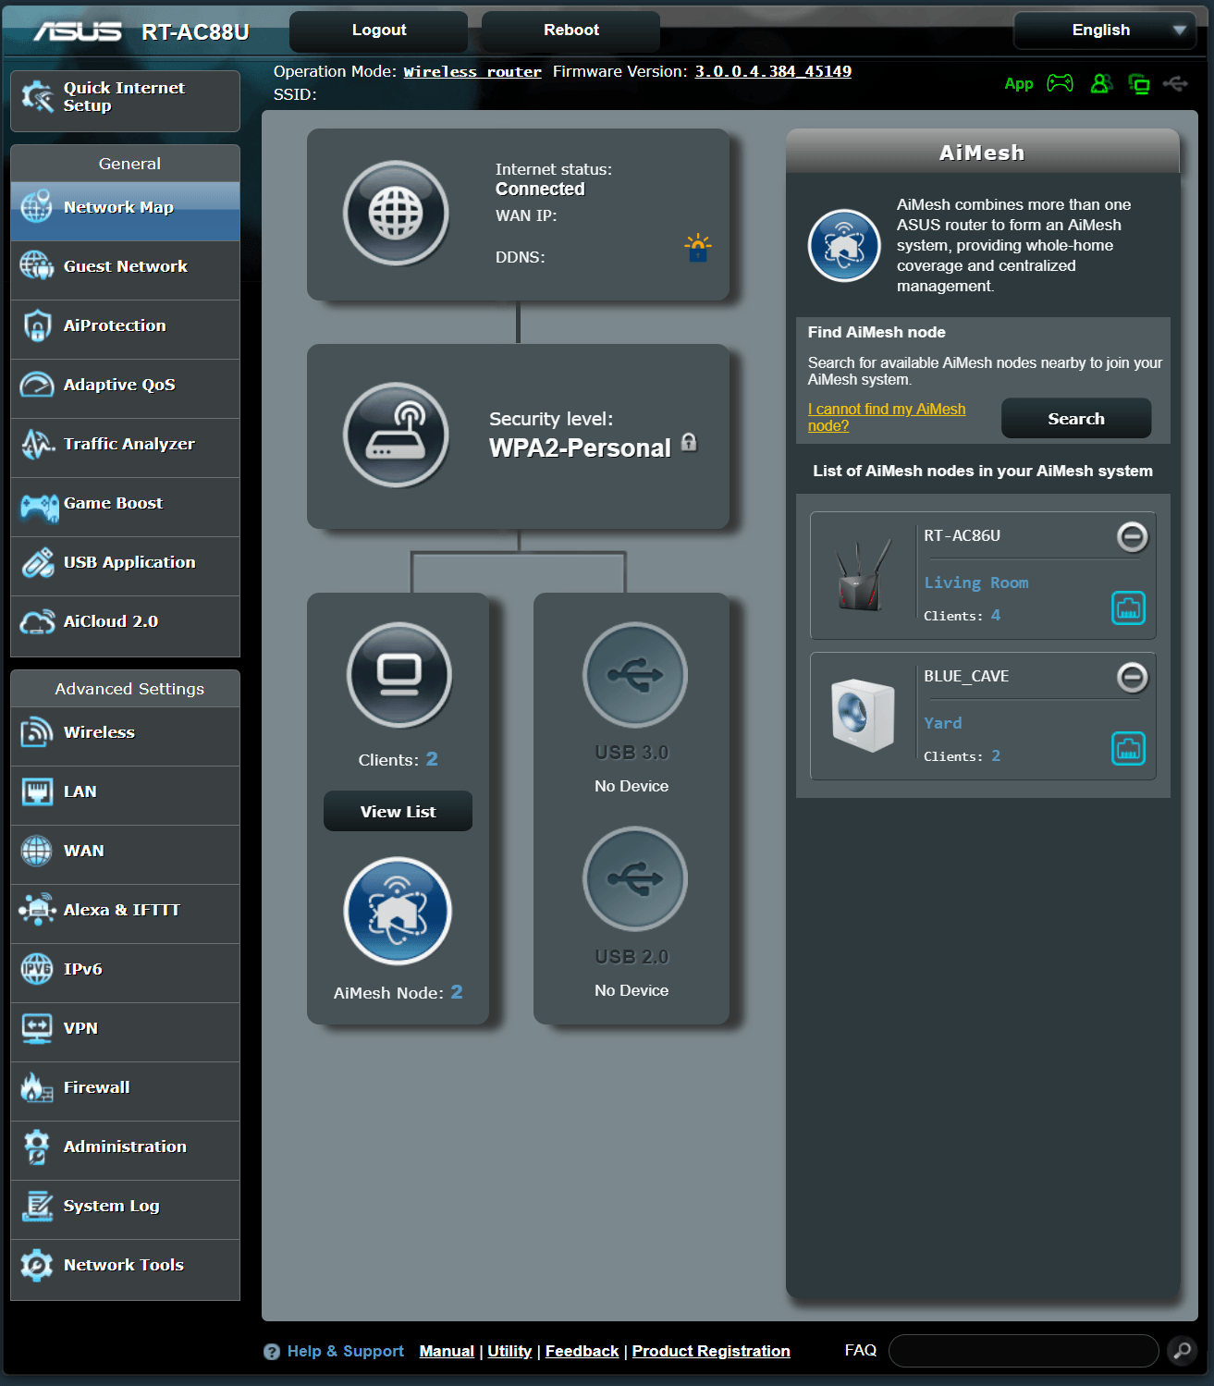
Task: Open Firewall settings
Action: pyautogui.click(x=125, y=1091)
